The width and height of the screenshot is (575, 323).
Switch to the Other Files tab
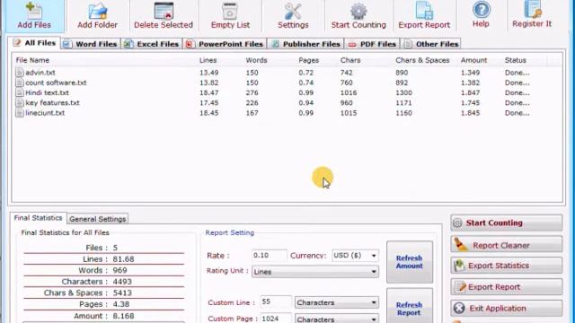pyautogui.click(x=431, y=44)
